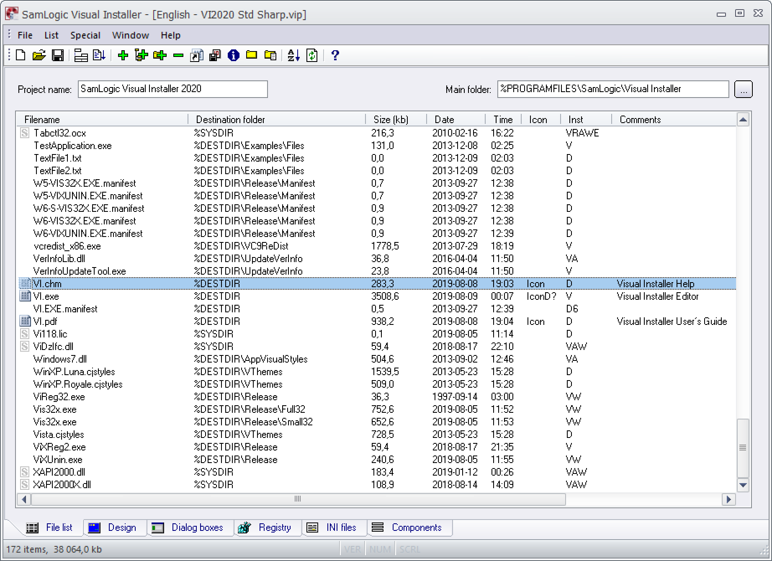Select the VI.EXE.manifest row
Image resolution: width=772 pixels, height=561 pixels.
pos(377,309)
